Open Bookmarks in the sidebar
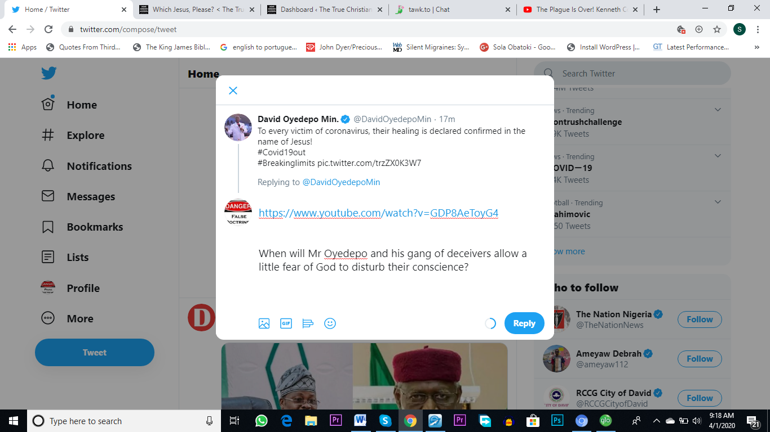770x432 pixels. click(x=94, y=227)
